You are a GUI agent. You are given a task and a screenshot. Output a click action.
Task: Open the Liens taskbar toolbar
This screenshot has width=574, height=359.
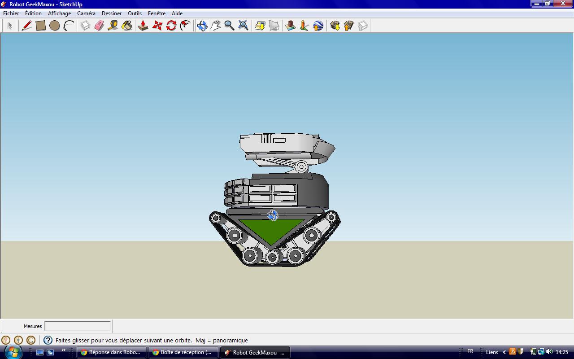tap(492, 352)
